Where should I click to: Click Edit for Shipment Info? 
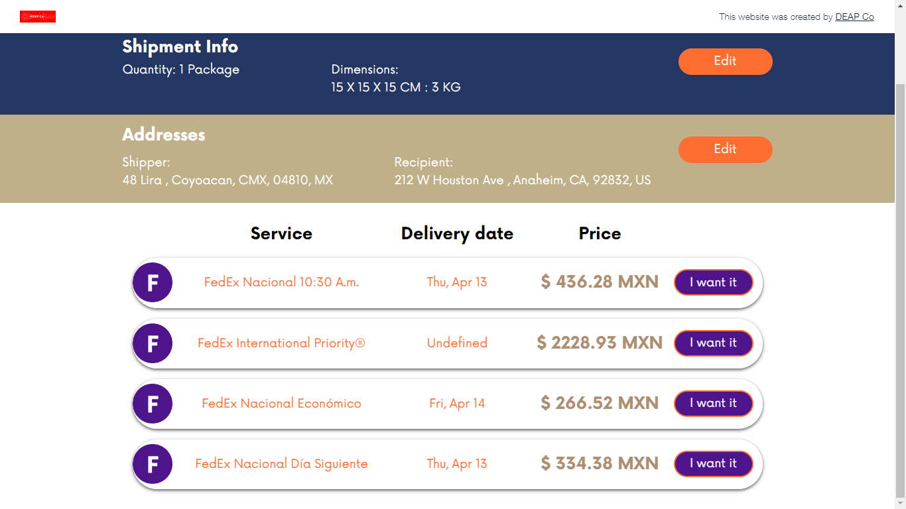coord(725,61)
